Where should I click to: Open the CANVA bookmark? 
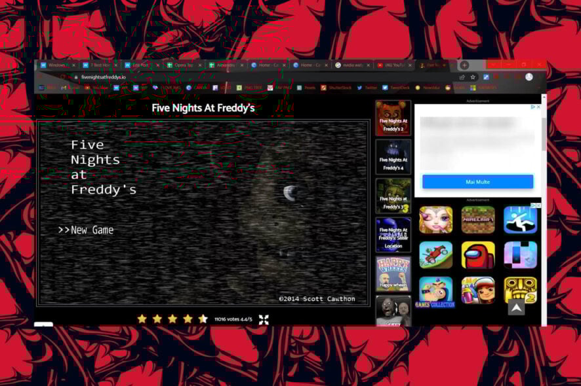[x=197, y=88]
